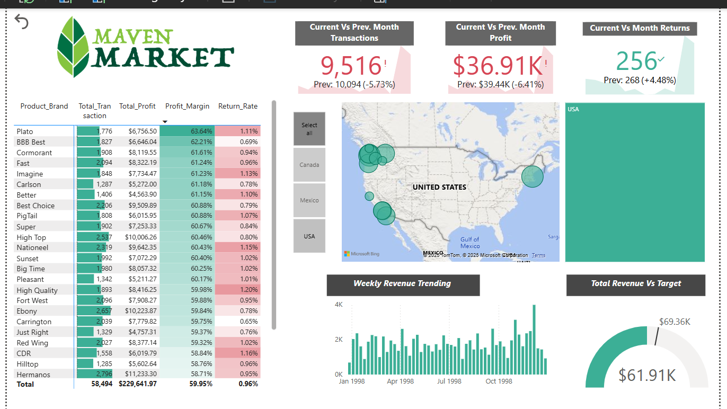Toggle the Canada slicer button
727x409 pixels.
click(x=309, y=164)
